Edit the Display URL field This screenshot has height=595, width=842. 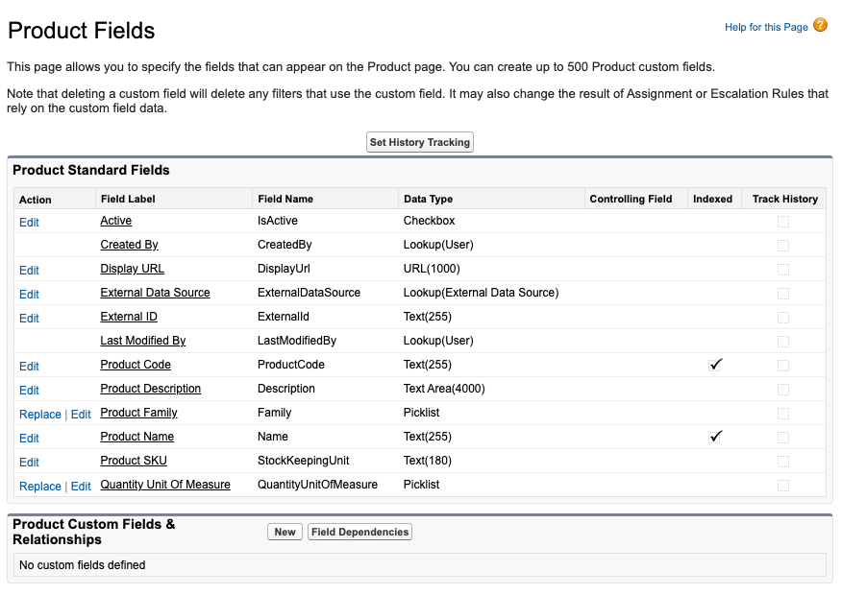29,270
